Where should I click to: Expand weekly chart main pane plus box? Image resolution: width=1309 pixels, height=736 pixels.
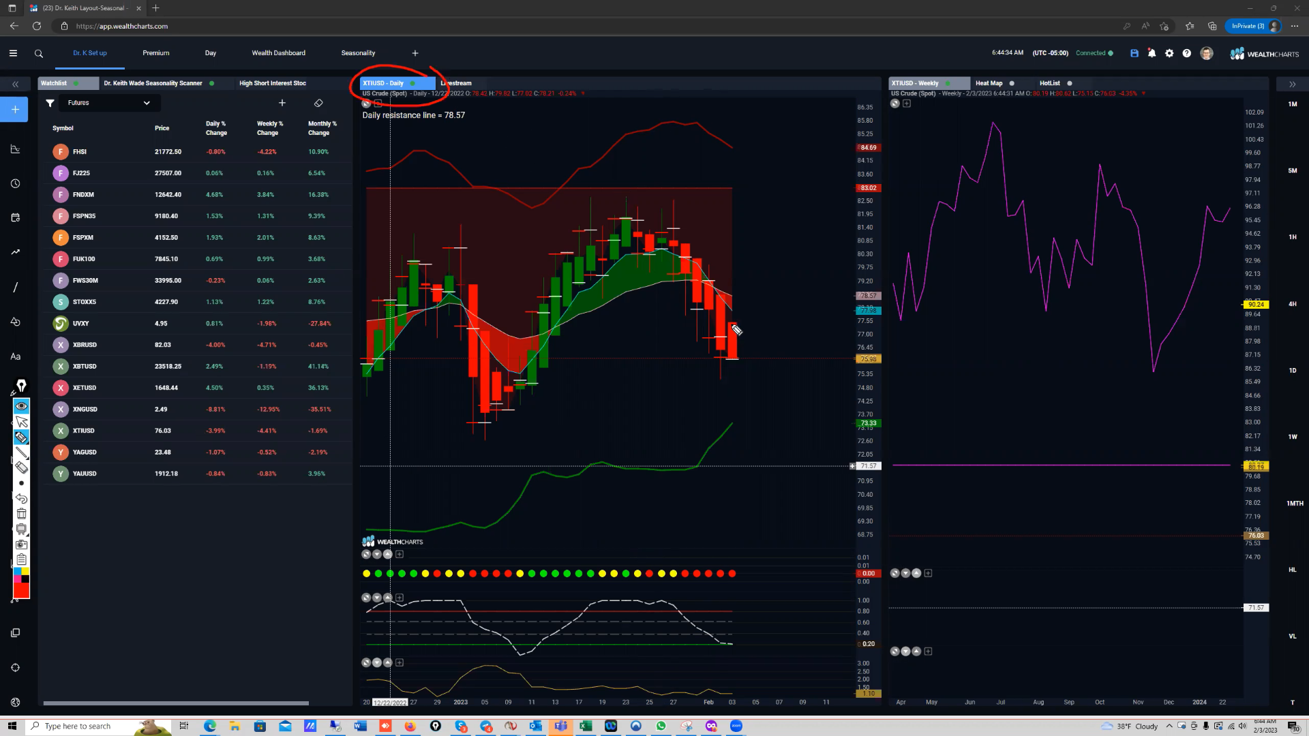907,104
